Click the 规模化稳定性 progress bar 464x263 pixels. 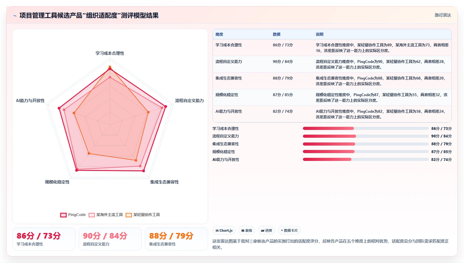click(366, 152)
